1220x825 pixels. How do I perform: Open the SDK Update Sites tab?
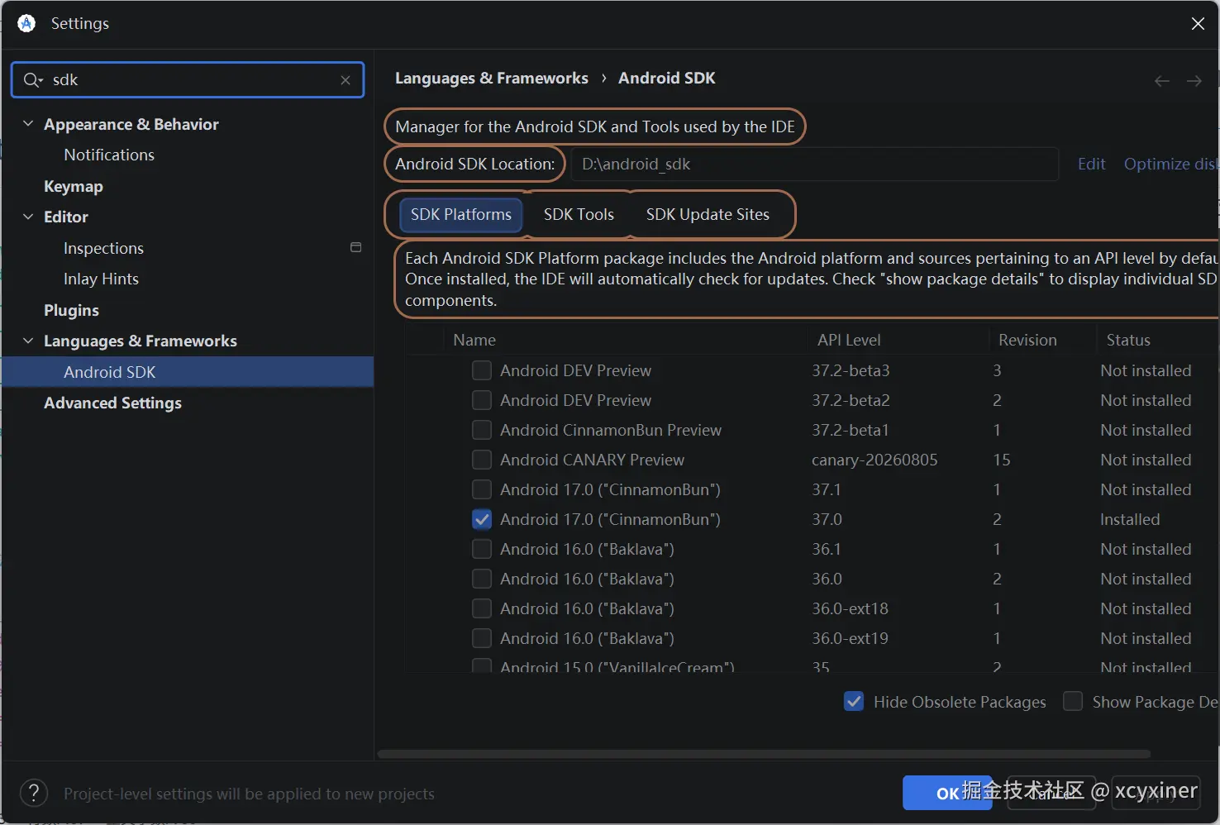pyautogui.click(x=708, y=215)
